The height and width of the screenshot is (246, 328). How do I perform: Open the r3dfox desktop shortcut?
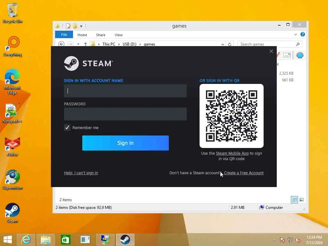(x=12, y=147)
